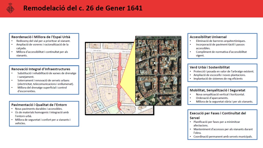Viewport: 263px width, 148px height.
Task: Click 'Incorporació de paviment tàctil' bullet
Action: tap(220, 46)
